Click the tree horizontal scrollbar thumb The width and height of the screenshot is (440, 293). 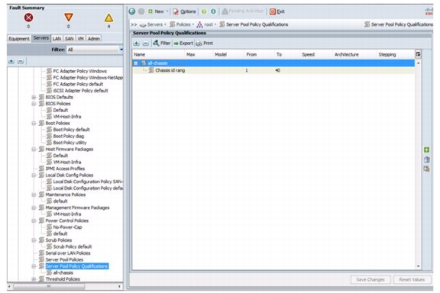[49, 287]
